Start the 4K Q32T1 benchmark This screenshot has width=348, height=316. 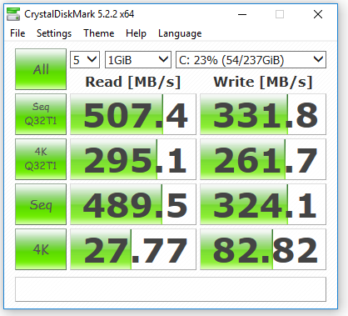click(41, 159)
